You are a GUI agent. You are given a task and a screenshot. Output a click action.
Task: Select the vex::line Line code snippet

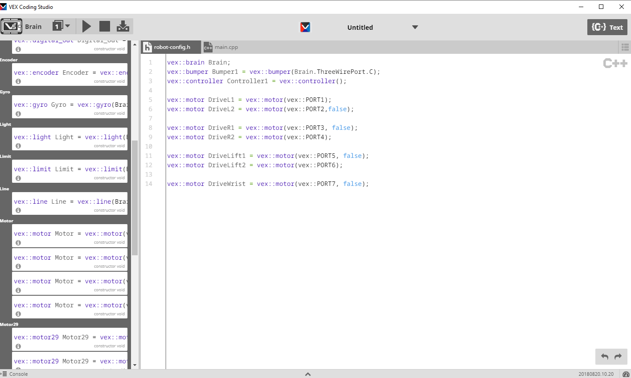tap(70, 203)
